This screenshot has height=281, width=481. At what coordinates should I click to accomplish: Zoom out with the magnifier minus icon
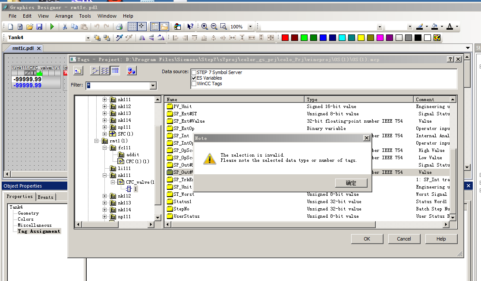(214, 27)
